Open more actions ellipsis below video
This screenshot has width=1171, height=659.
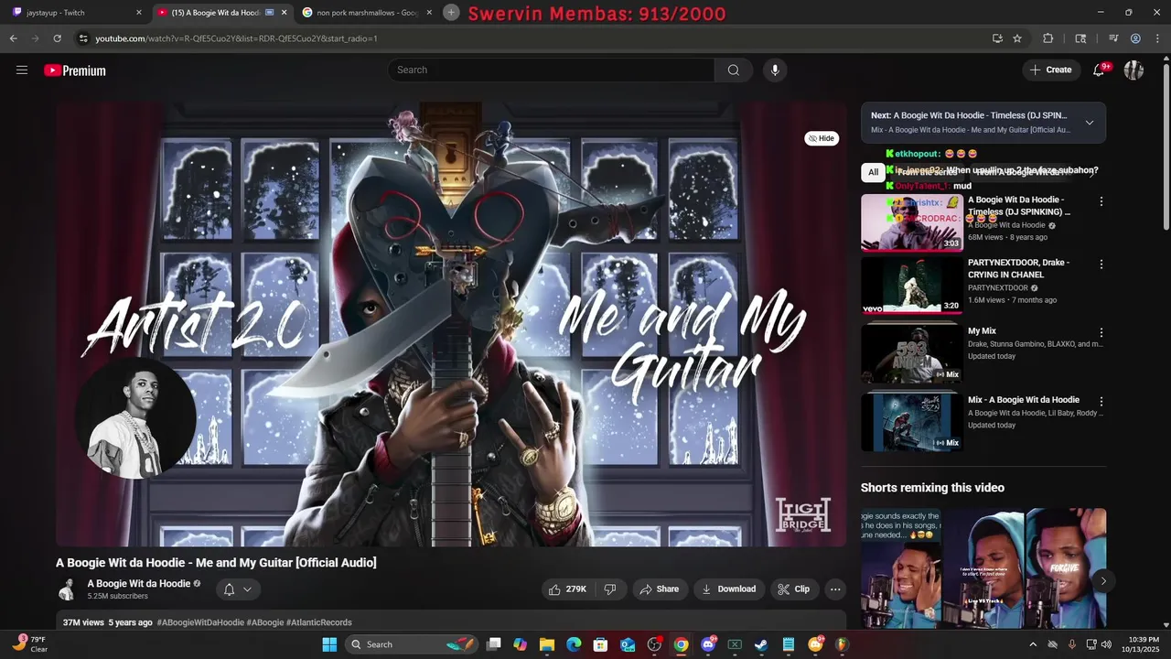(835, 589)
